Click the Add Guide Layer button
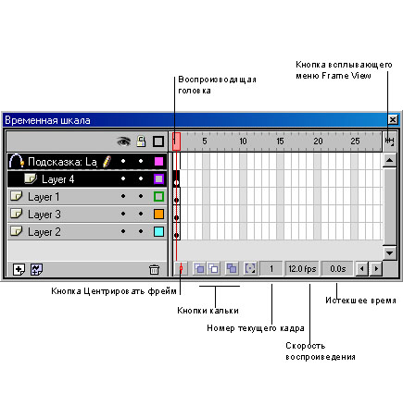 coord(36,269)
